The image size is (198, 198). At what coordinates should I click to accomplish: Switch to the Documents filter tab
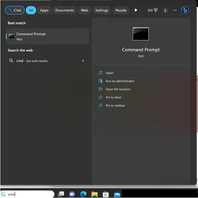(65, 10)
